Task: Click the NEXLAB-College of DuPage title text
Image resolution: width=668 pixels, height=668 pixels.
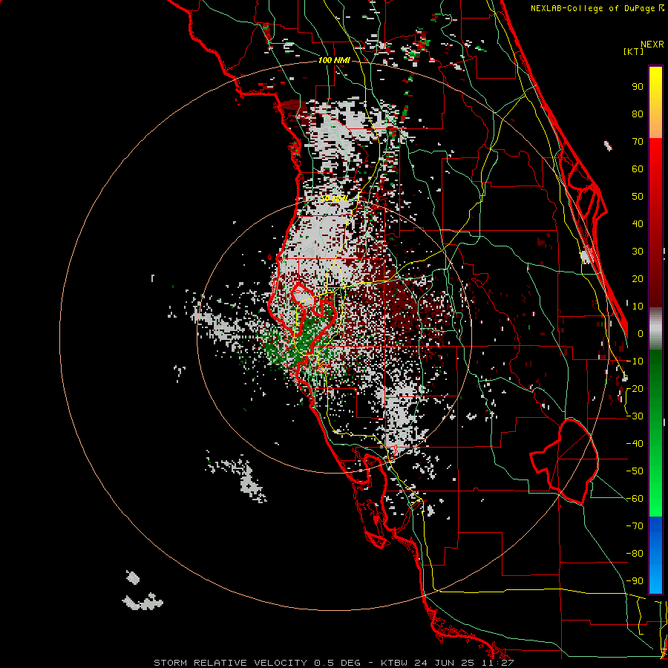Action: pyautogui.click(x=597, y=8)
